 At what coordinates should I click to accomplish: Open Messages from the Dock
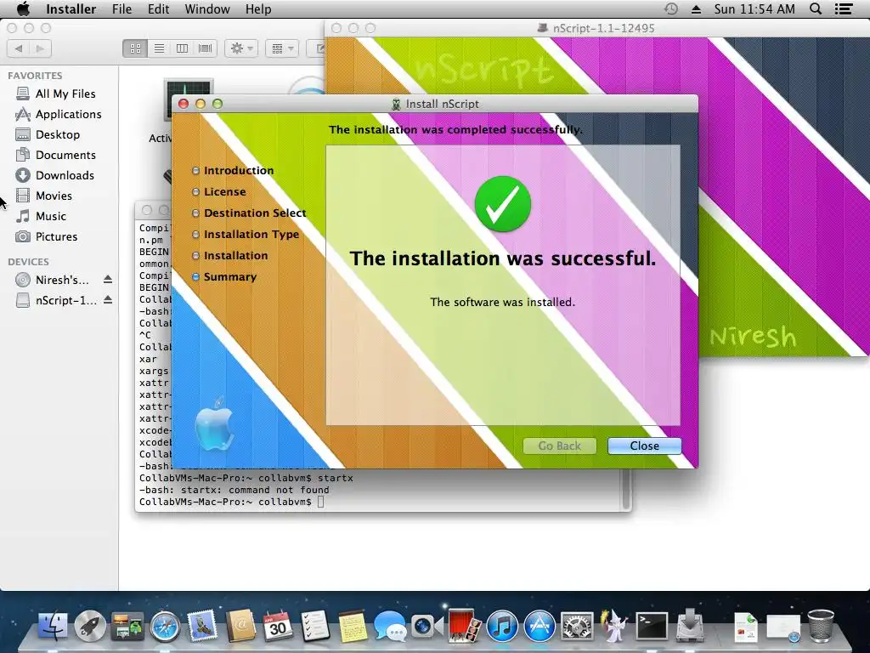point(389,627)
